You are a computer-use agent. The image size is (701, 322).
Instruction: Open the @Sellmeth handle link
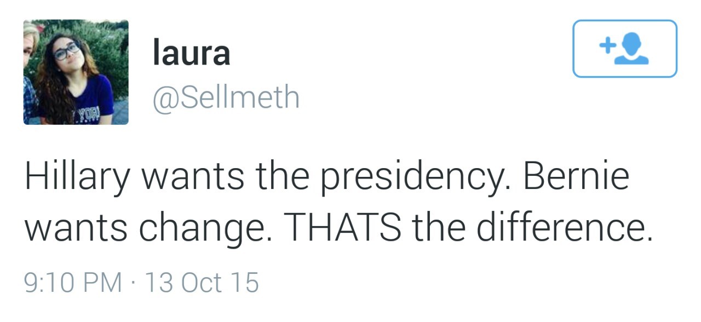point(226,97)
